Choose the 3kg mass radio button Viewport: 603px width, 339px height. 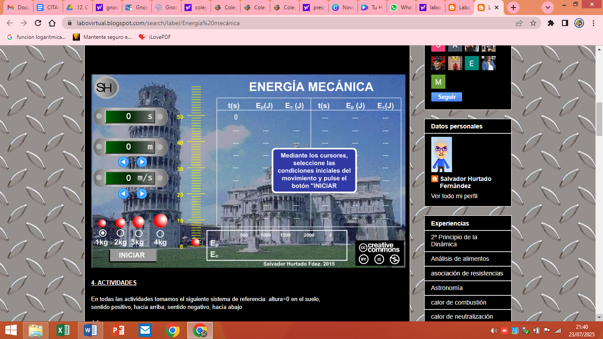point(139,233)
